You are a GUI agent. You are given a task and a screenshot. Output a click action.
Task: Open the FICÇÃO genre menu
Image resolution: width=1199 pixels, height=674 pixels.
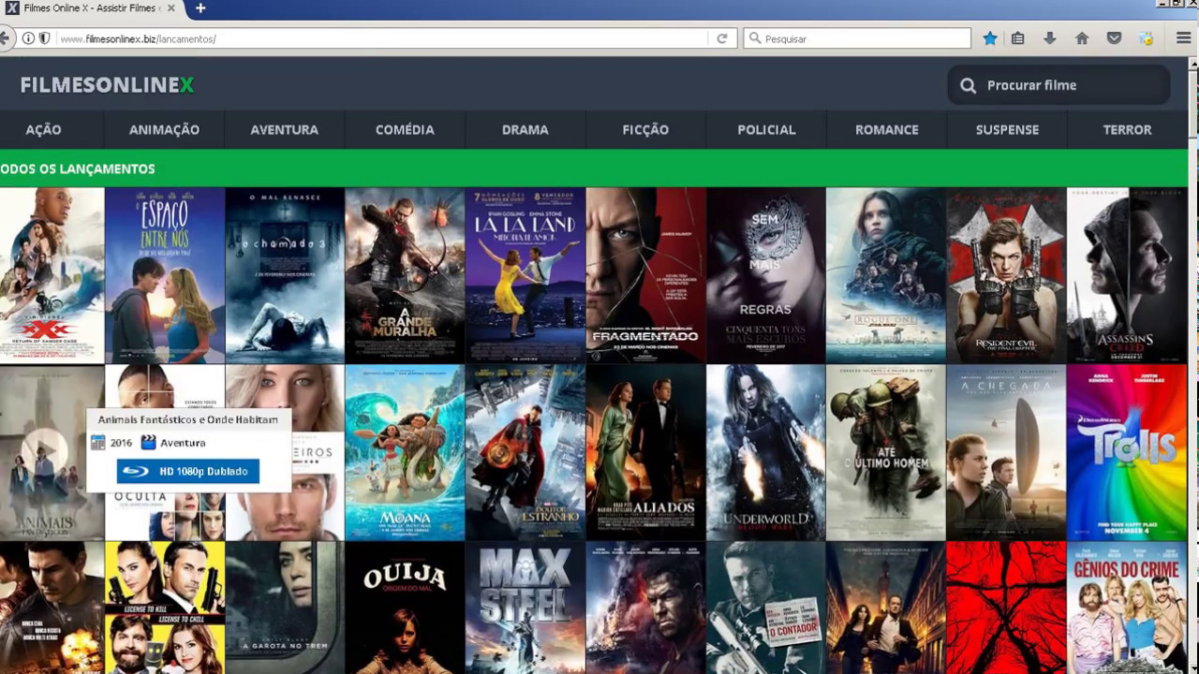(645, 130)
